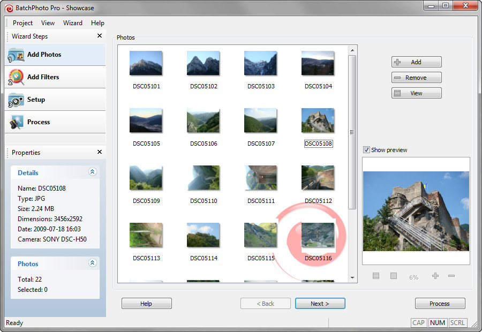Viewport: 482px width, 332px height.
Task: Click the Ready status bar text
Action: tap(14, 323)
